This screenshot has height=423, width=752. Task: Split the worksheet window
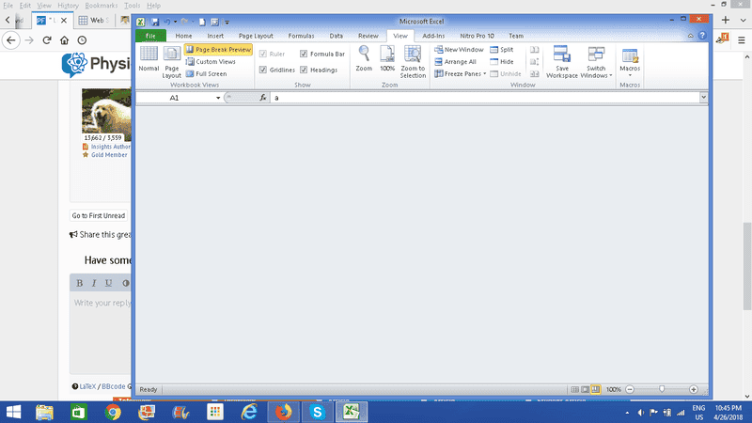click(501, 49)
